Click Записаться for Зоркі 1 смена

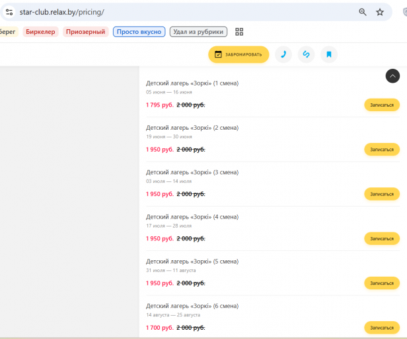point(382,105)
